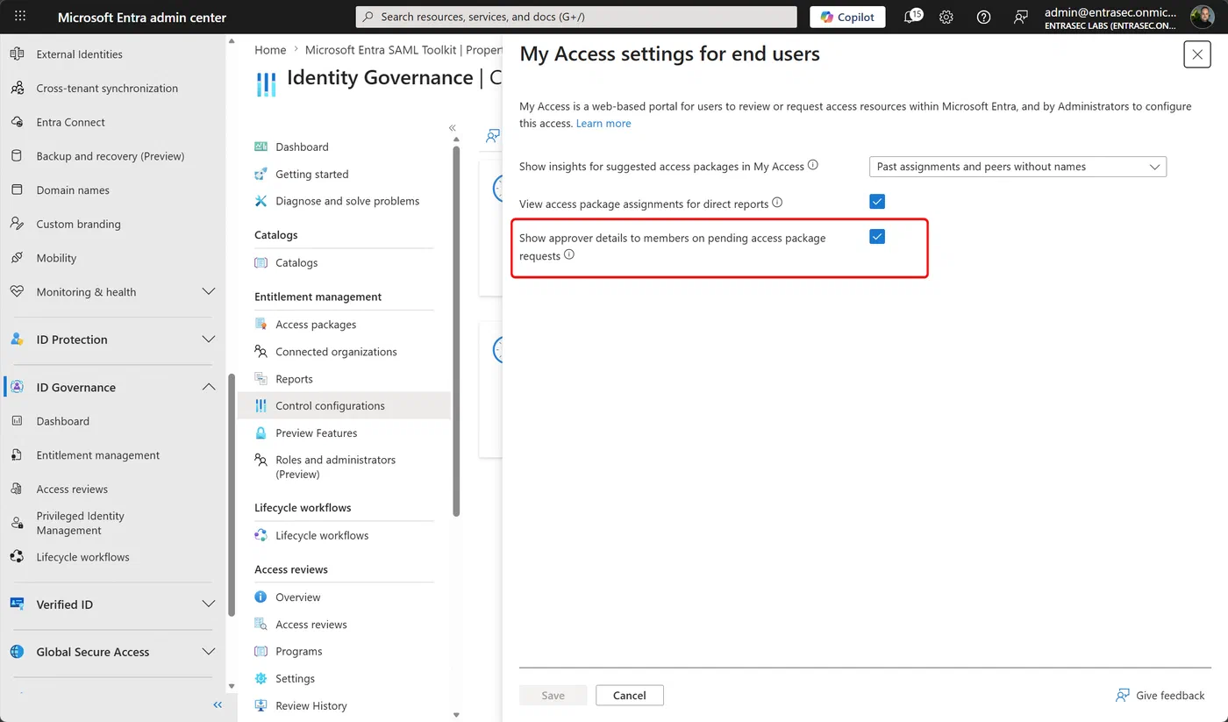This screenshot has height=722, width=1228.
Task: Open Entra Connect in sidebar
Action: (x=70, y=123)
